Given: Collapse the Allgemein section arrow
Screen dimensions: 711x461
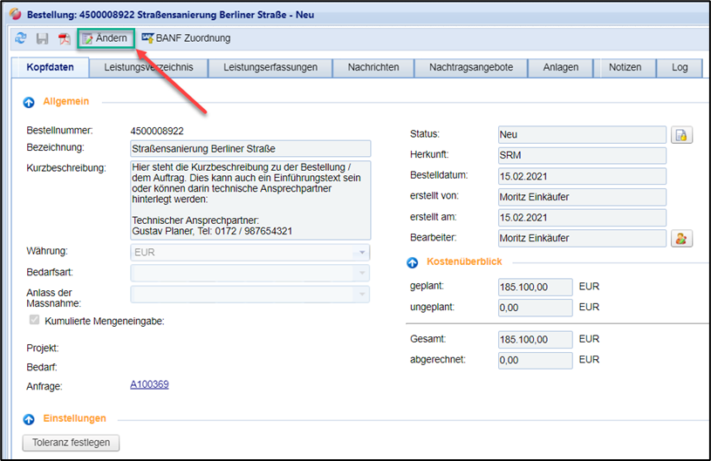Looking at the screenshot, I should tap(29, 102).
